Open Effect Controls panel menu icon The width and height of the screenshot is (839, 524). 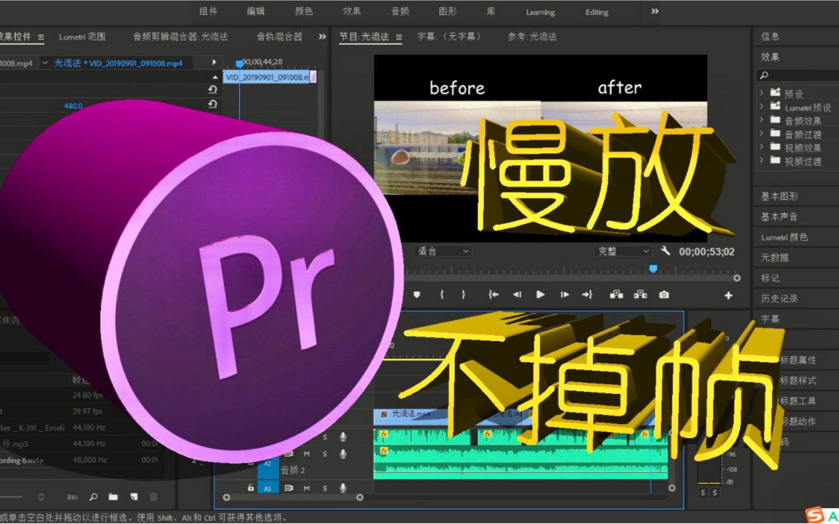click(x=41, y=37)
